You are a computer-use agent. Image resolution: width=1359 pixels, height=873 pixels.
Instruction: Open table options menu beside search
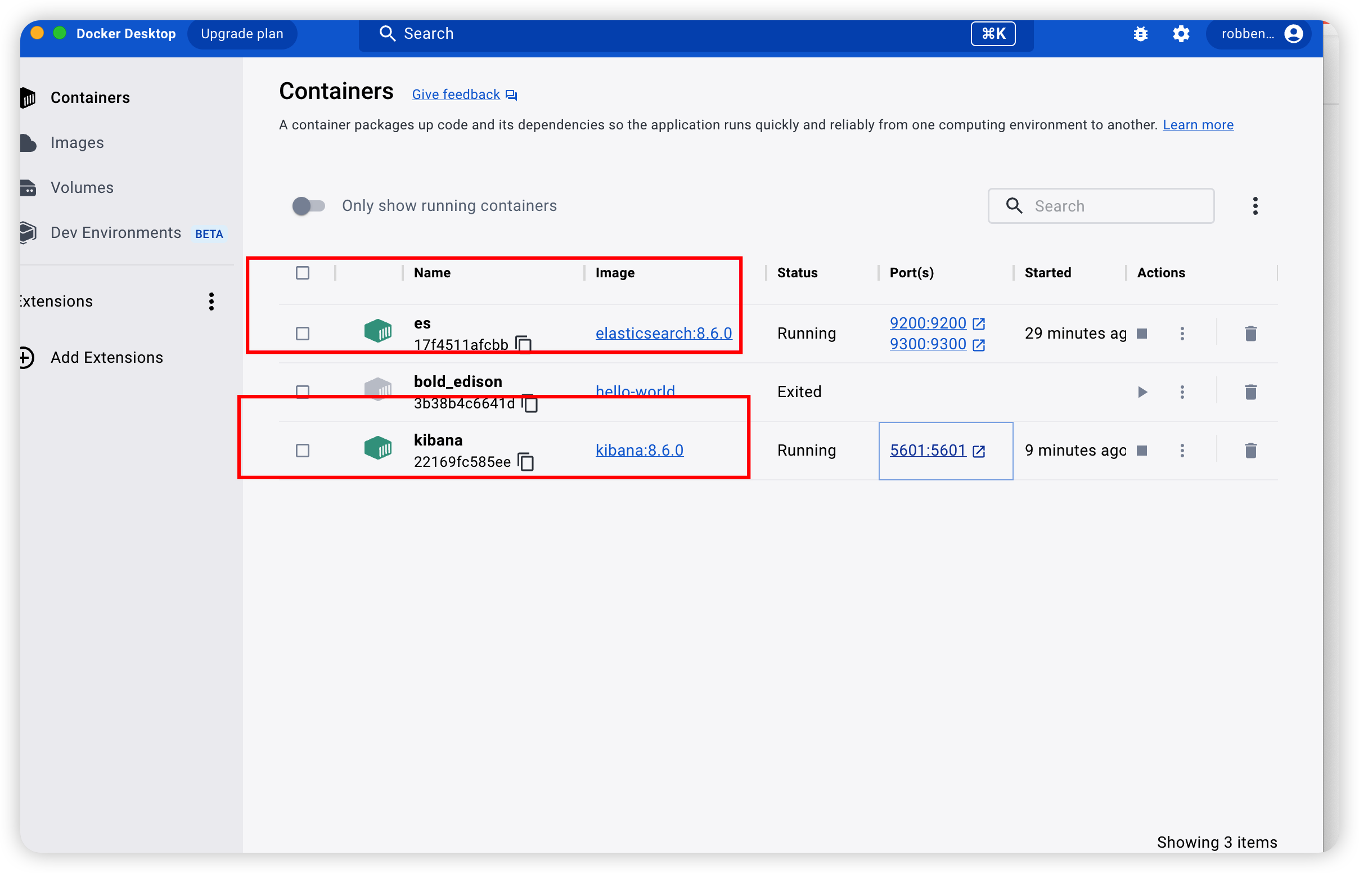pos(1255,206)
